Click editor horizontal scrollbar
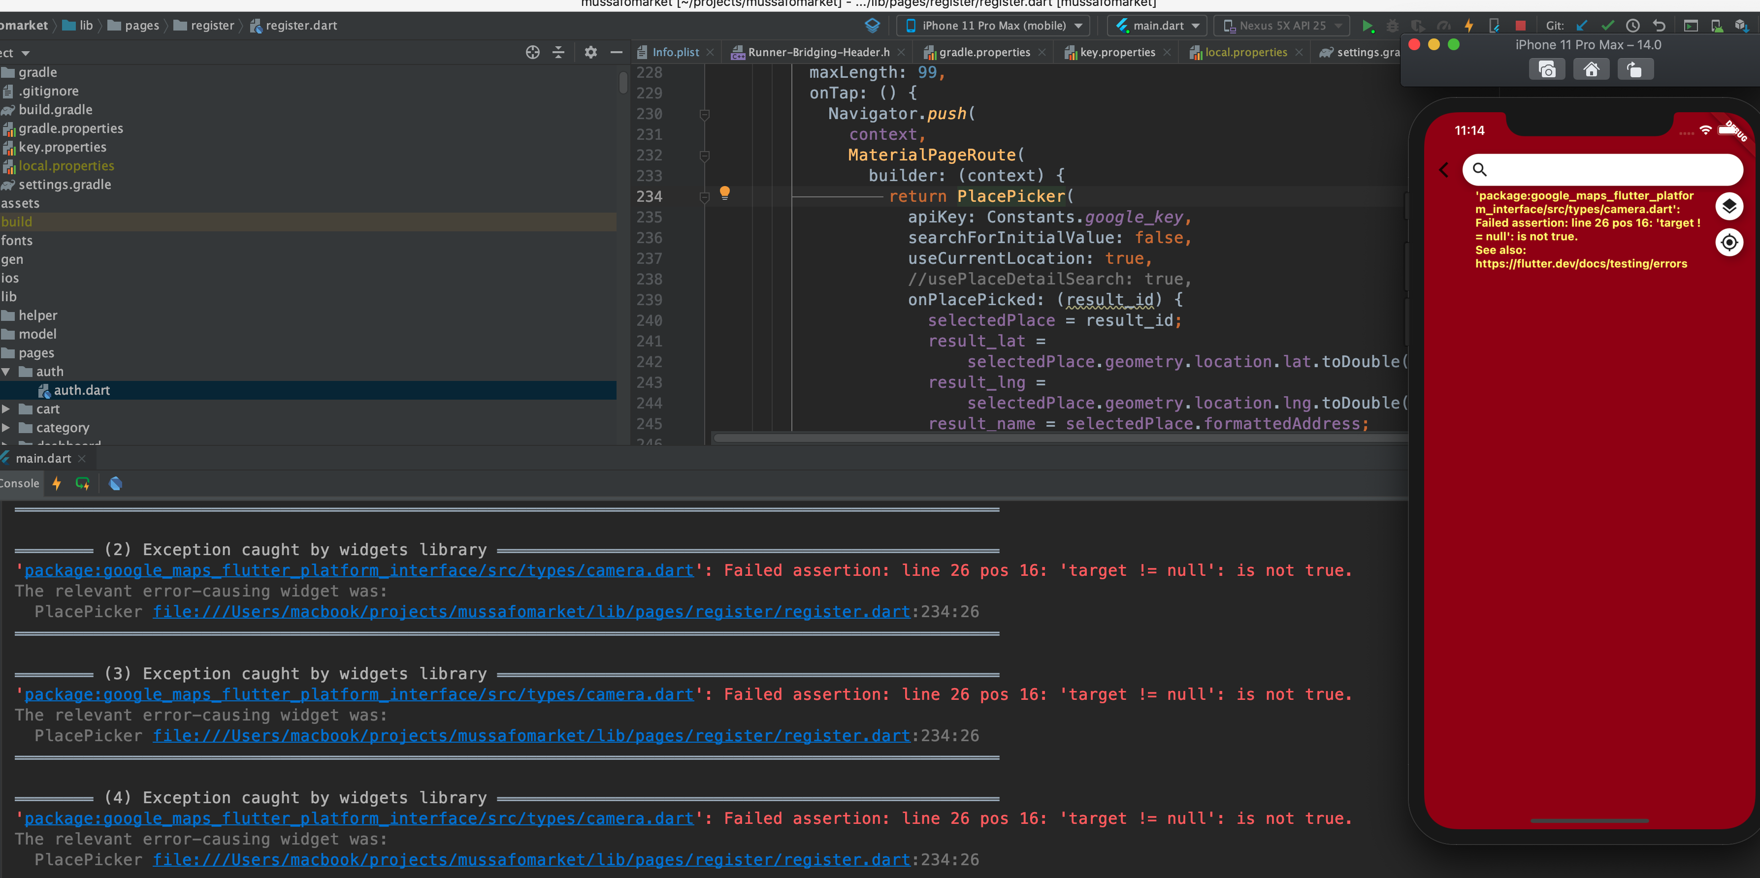The image size is (1760, 878). tap(1059, 439)
